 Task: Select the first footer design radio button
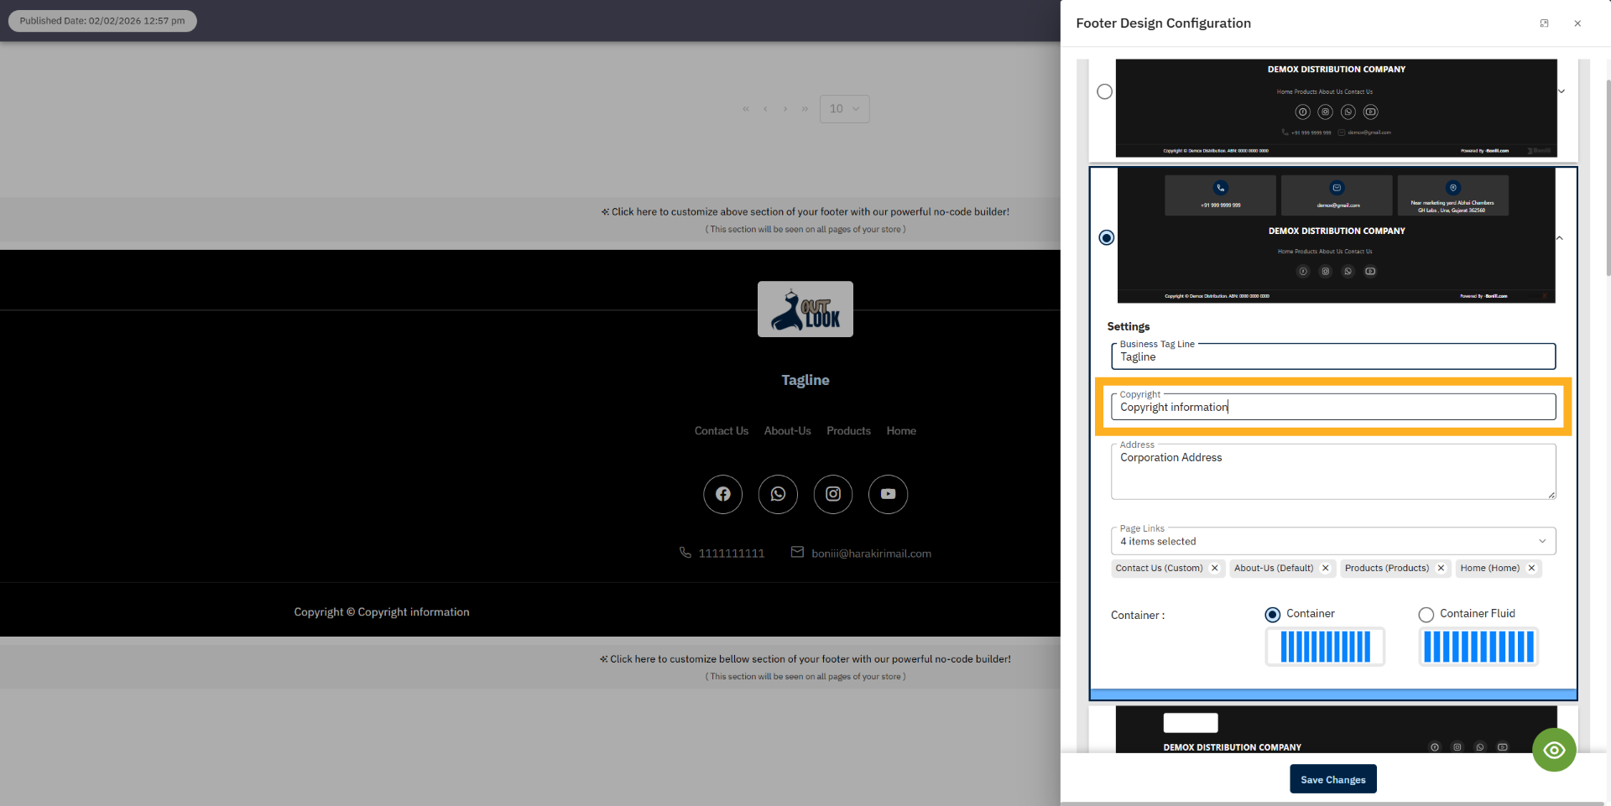(x=1104, y=91)
